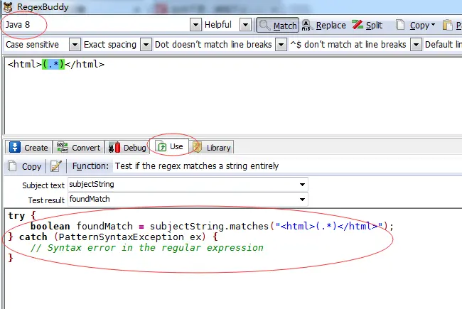The height and width of the screenshot is (309, 462).
Task: Open the Dot doesn't match line breaks dropdown
Action: tap(281, 45)
